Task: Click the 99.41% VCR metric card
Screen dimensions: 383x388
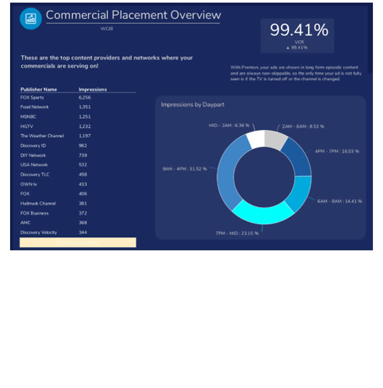Action: coord(297,35)
